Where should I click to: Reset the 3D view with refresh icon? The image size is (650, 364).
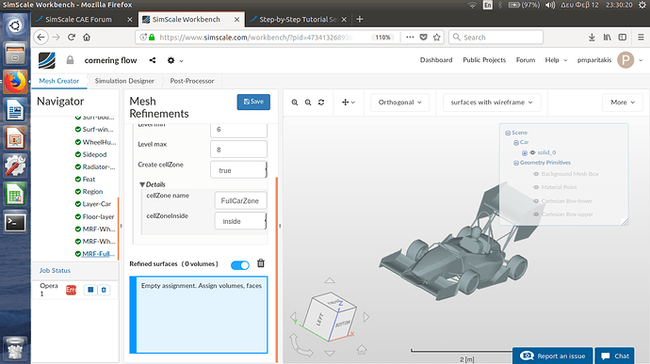[321, 103]
